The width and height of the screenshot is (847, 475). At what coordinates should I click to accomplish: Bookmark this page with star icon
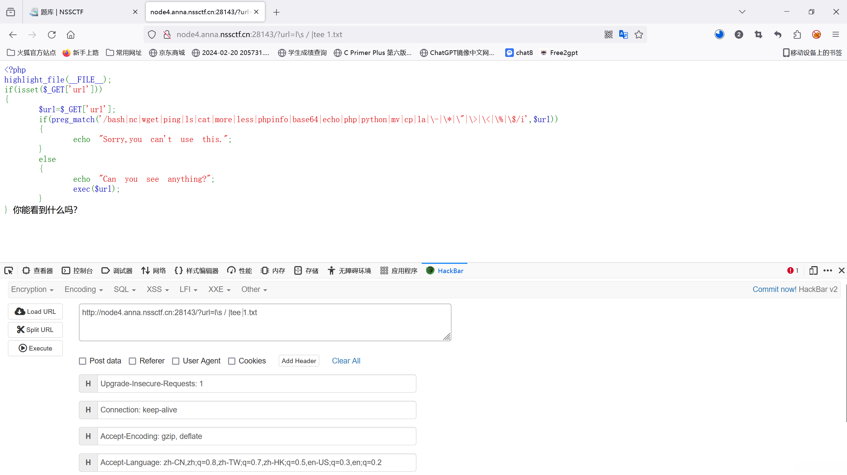tap(639, 34)
